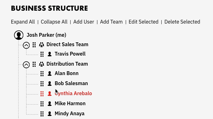Click the Expand All link

coord(23,22)
